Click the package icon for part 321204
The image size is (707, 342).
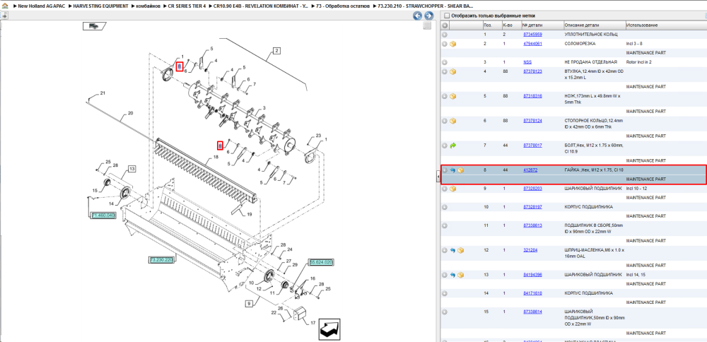pos(461,250)
